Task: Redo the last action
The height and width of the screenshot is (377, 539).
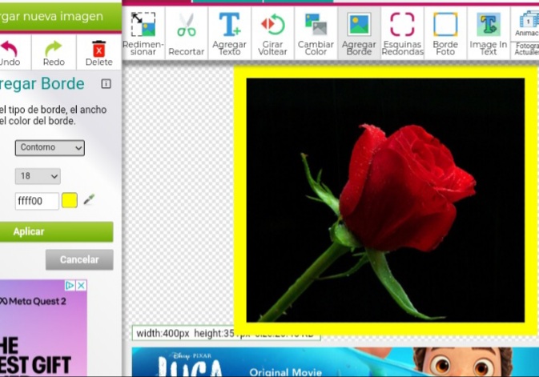Action: (x=54, y=52)
